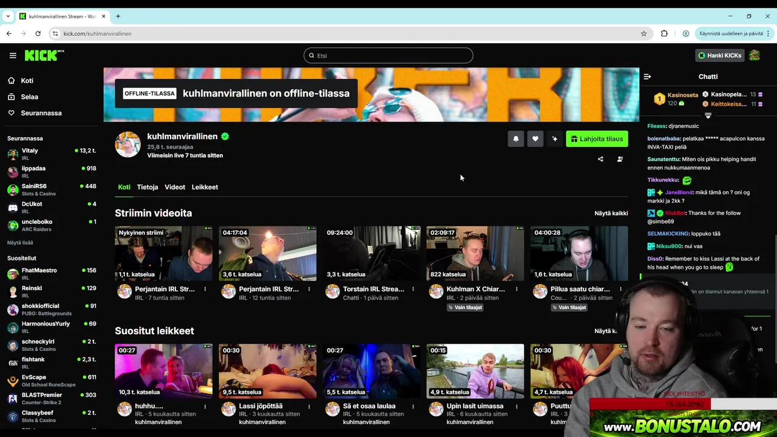Play the Sä et osaa laulaa clip thumbnail
Viewport: 777px width, 437px height.
[372, 371]
